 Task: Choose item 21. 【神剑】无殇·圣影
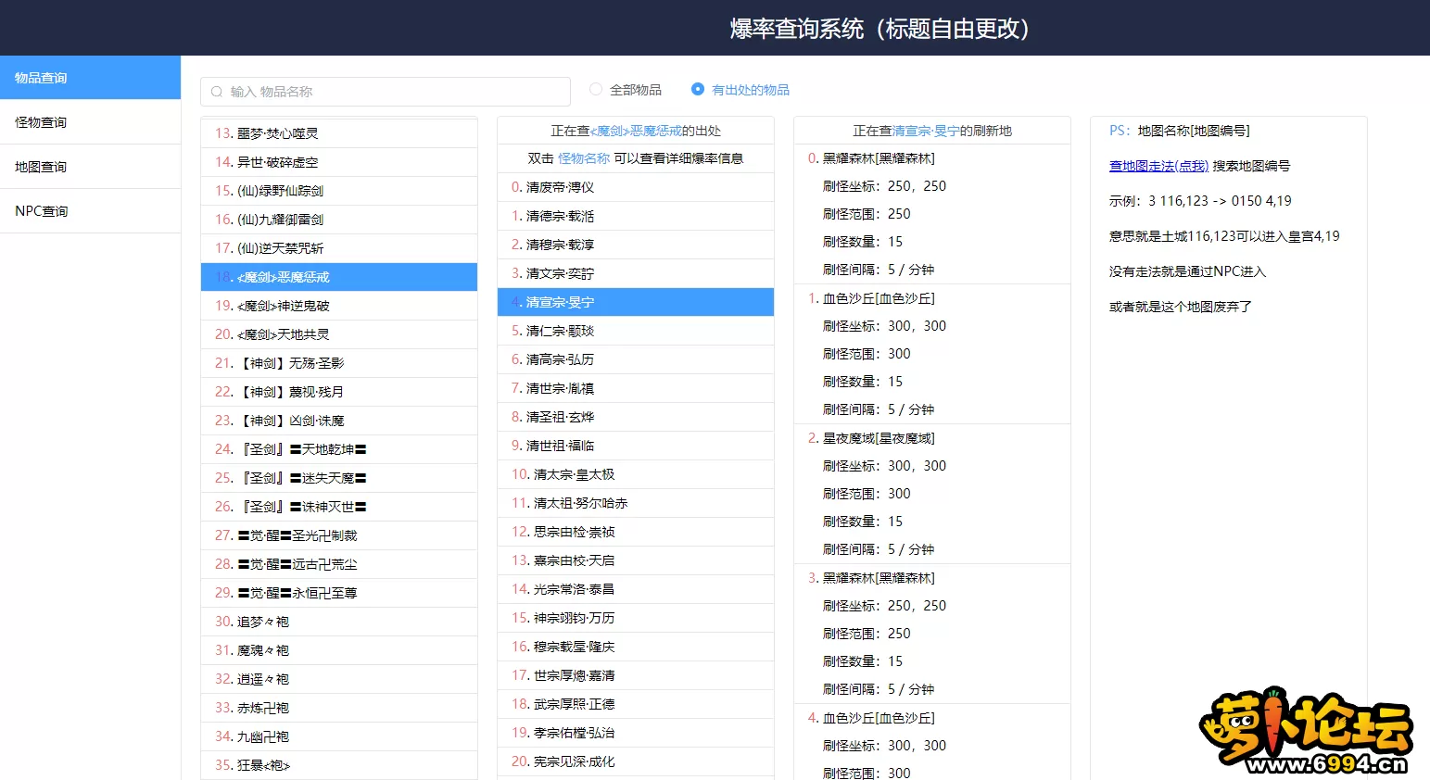pos(339,363)
